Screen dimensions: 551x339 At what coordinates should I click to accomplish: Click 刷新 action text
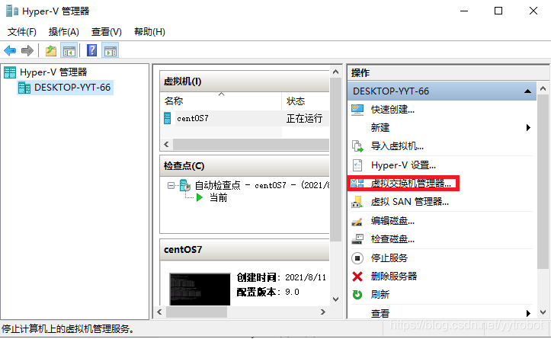[x=380, y=294]
